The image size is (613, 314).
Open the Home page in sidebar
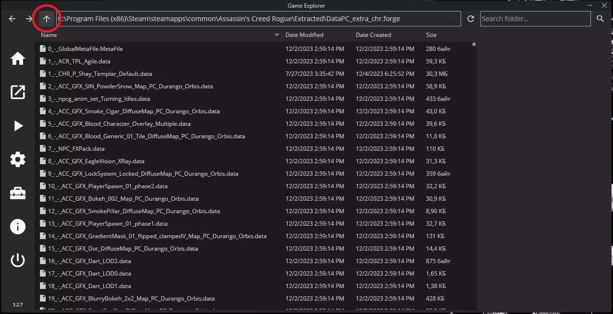pos(18,59)
